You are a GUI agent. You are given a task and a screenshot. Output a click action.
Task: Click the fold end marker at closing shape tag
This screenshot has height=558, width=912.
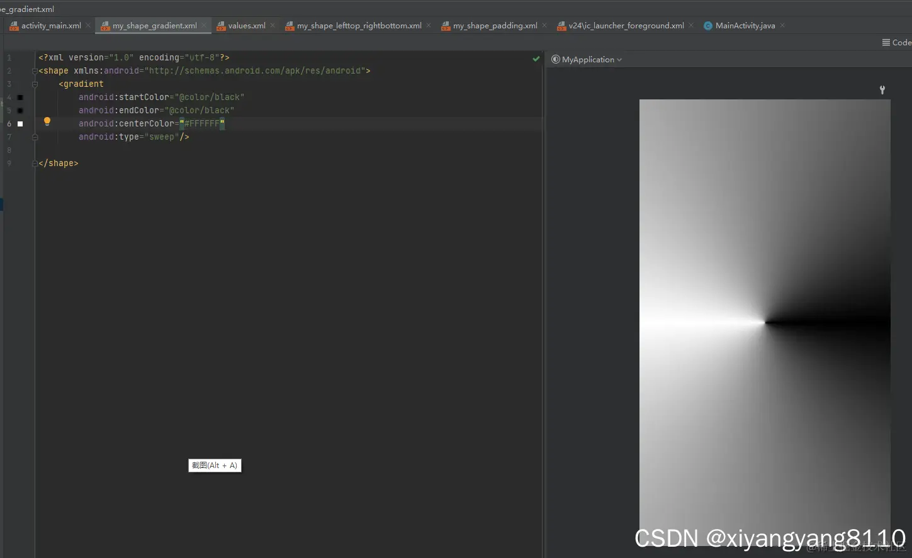click(35, 163)
